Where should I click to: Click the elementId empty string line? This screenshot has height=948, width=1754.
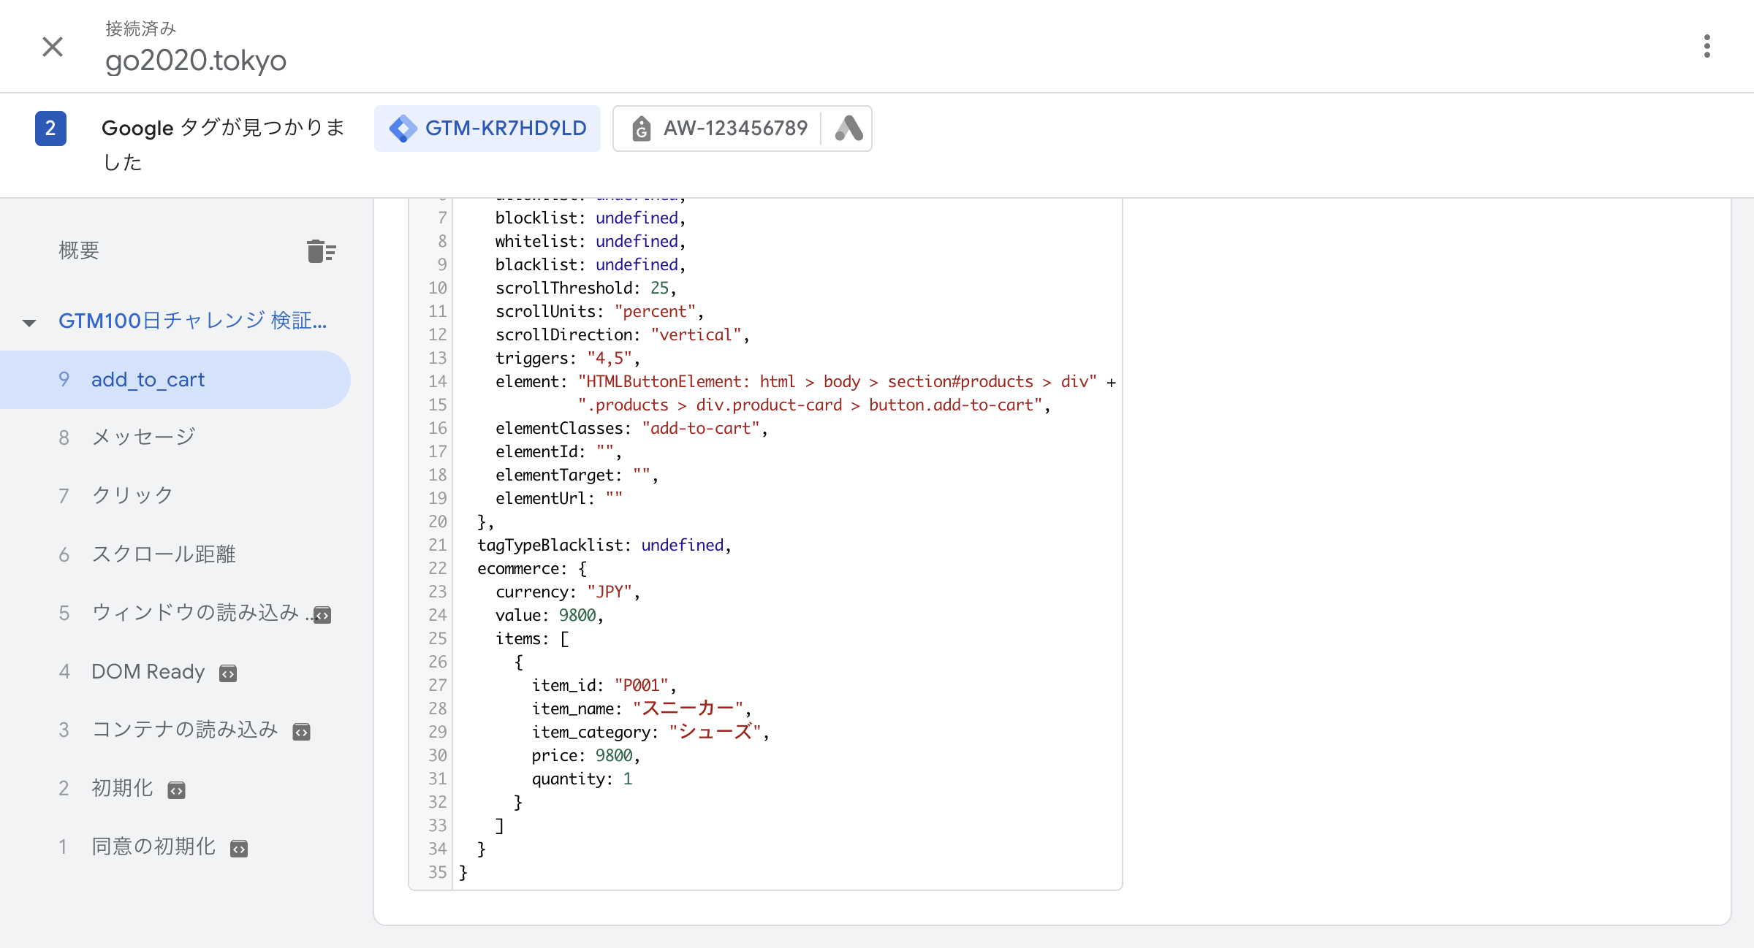click(558, 451)
